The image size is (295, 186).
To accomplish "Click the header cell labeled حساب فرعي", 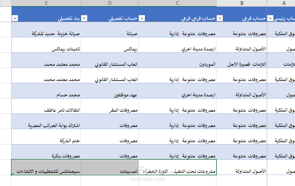I will 242,18.
